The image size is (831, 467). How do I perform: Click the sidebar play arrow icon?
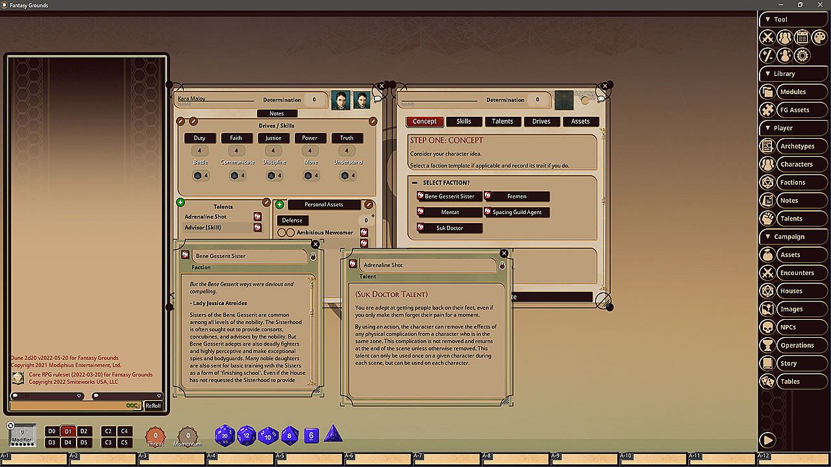(x=767, y=440)
